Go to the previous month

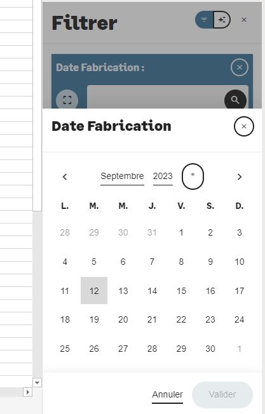65,177
